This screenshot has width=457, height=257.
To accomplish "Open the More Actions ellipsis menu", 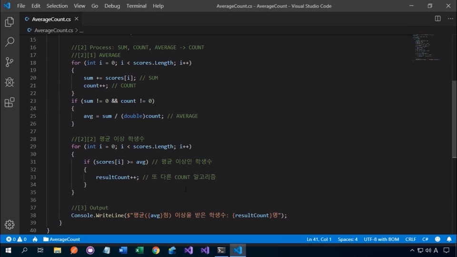I will pyautogui.click(x=450, y=19).
